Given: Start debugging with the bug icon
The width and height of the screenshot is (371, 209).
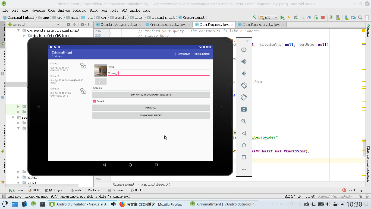Looking at the screenshot, I should (x=296, y=17).
